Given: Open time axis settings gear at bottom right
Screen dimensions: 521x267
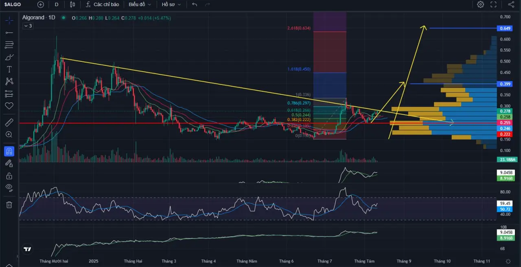Looking at the screenshot, I should pyautogui.click(x=508, y=261).
